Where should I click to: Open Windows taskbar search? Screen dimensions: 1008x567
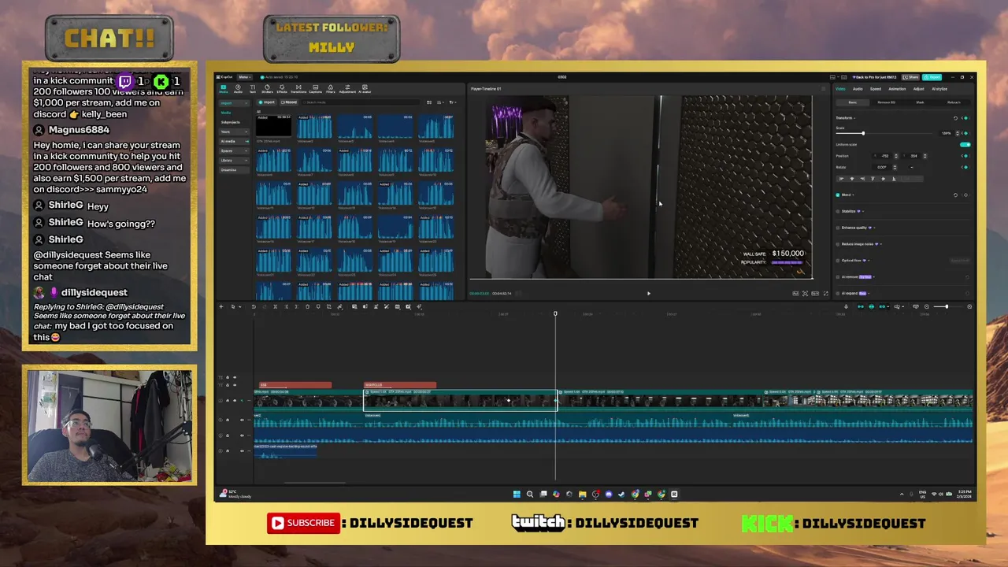click(x=530, y=494)
